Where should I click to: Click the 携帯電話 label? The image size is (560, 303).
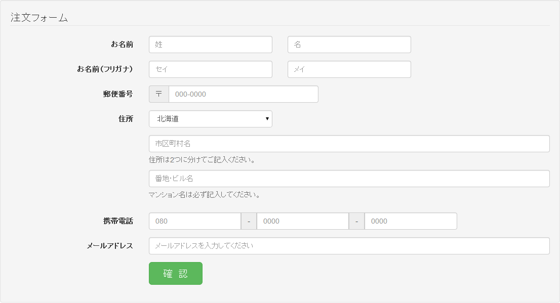pyautogui.click(x=118, y=221)
